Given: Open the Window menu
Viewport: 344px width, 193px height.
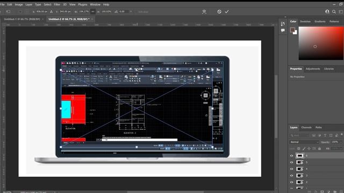Looking at the screenshot, I should (x=95, y=4).
